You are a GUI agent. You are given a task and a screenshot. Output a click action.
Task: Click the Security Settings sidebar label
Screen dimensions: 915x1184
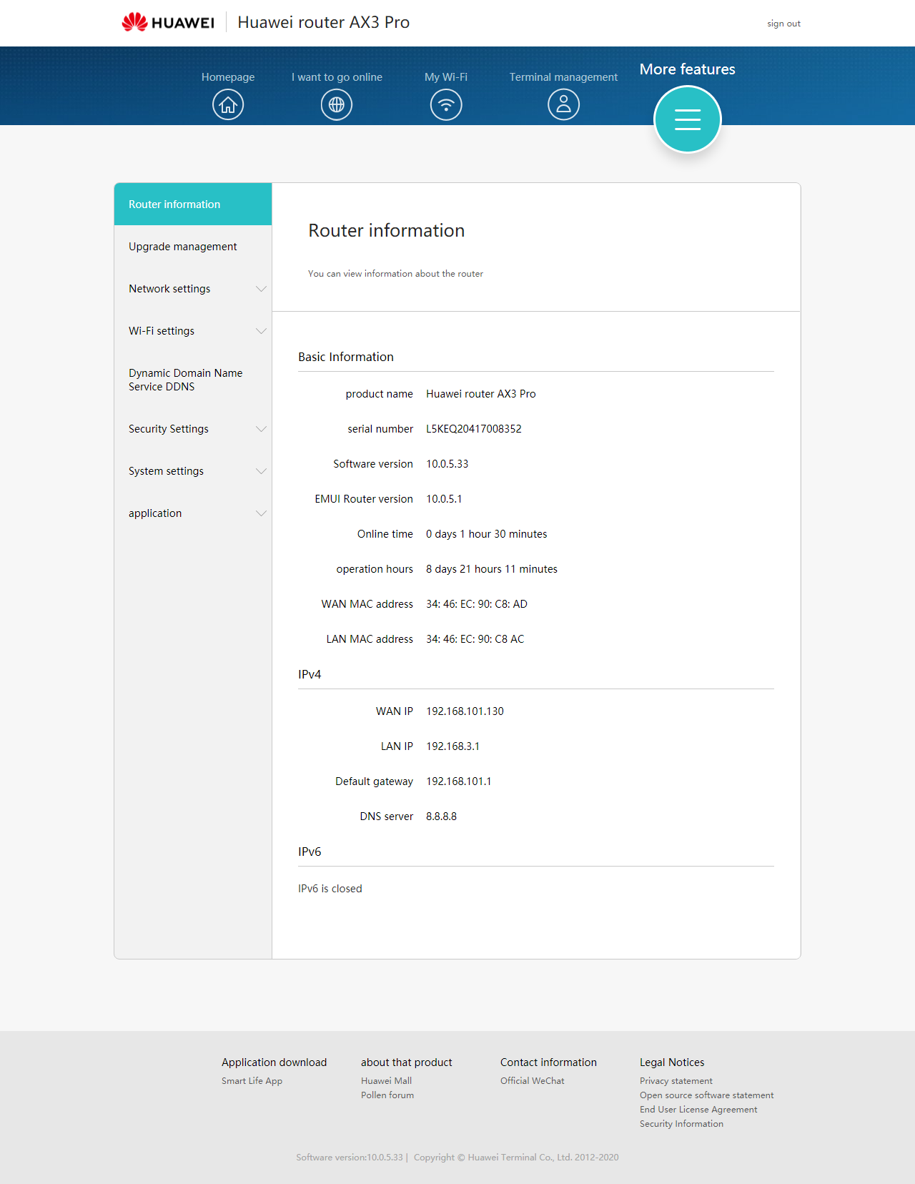[x=169, y=429]
